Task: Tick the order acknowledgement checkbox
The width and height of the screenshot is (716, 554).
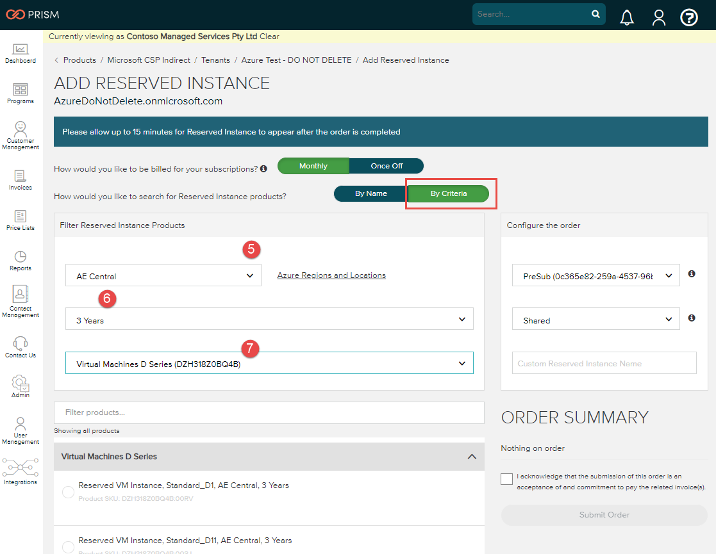Action: 507,479
